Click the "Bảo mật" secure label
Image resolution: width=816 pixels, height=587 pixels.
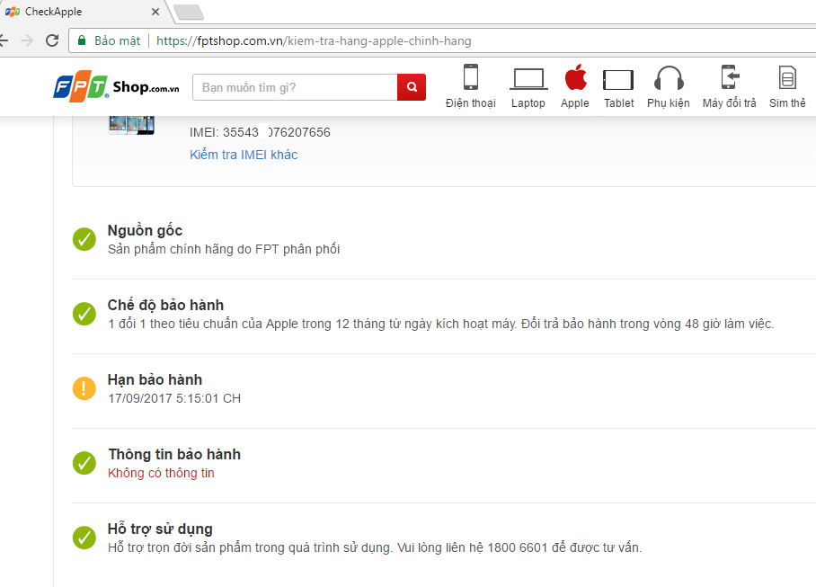(x=117, y=40)
